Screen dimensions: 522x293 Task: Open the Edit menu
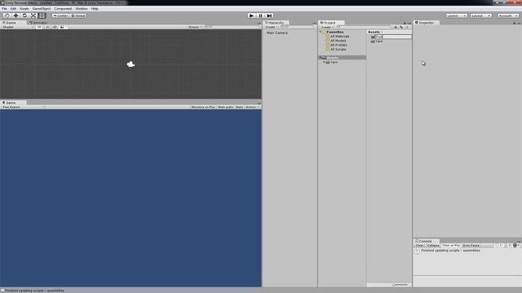(x=13, y=9)
